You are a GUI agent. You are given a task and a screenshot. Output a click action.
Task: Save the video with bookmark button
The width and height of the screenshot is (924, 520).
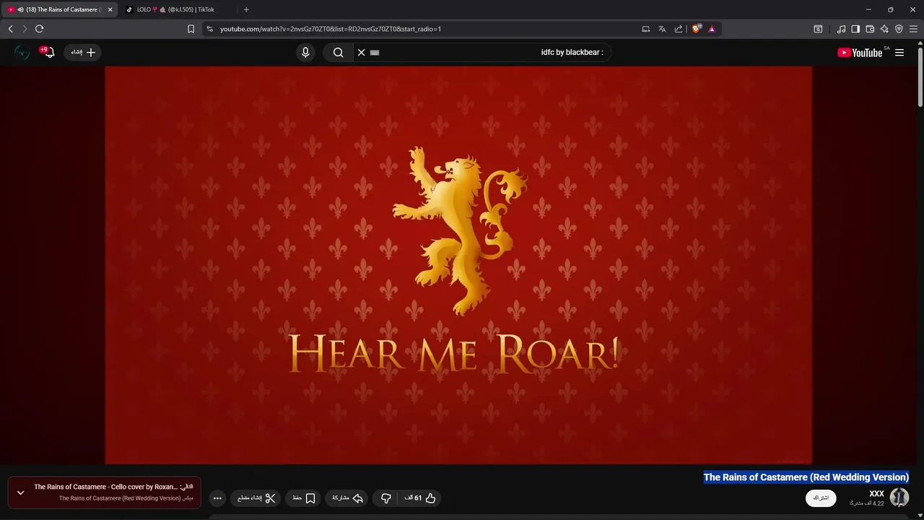(x=304, y=498)
